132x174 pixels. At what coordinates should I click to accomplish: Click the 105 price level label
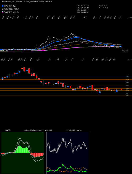[x=127, y=96]
